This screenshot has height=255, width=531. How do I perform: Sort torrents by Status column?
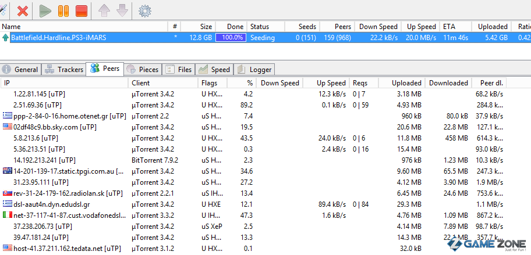(x=266, y=27)
